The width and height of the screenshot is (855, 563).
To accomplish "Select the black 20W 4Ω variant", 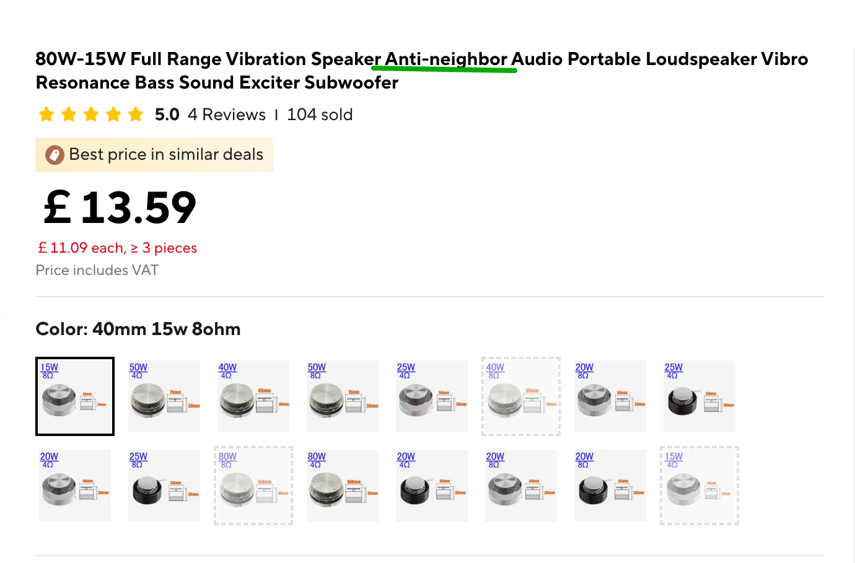I will [432, 486].
